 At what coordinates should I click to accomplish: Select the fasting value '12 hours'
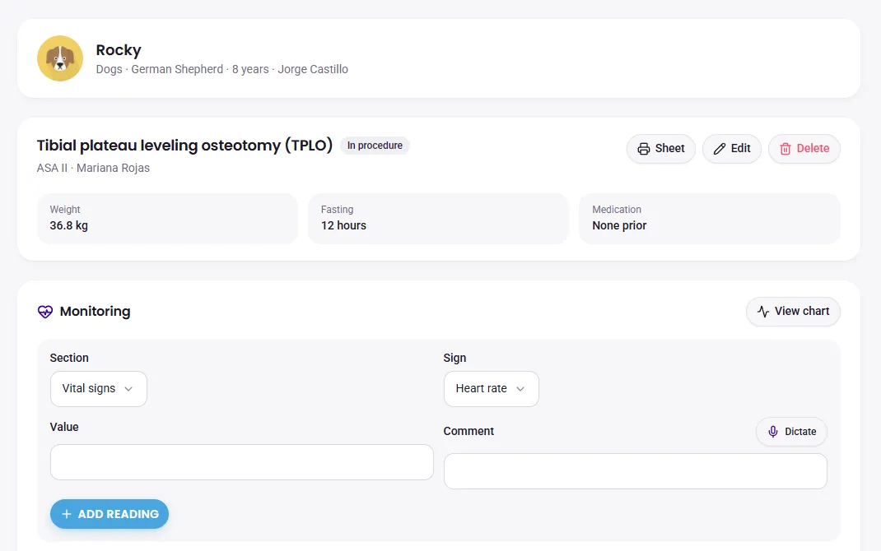pyautogui.click(x=343, y=225)
